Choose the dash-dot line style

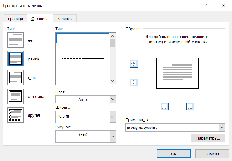pyautogui.click(x=83, y=79)
